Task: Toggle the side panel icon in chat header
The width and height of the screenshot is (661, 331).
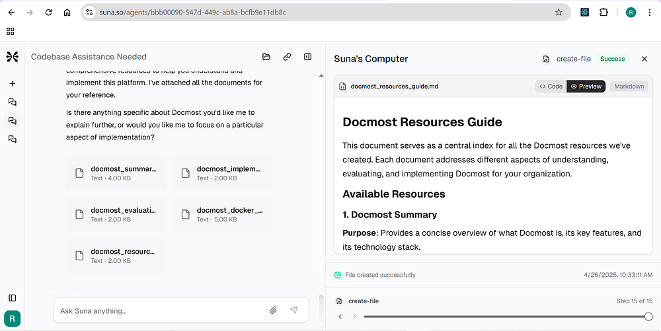Action: tap(308, 56)
